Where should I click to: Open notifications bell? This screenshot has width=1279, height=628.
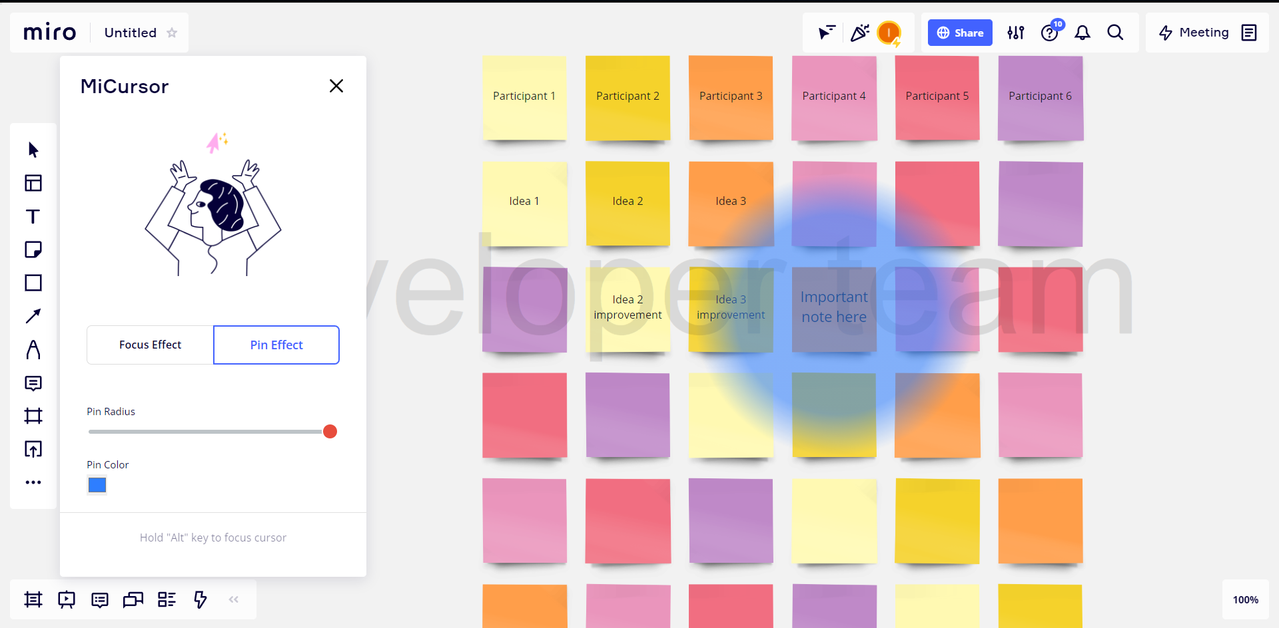click(1082, 33)
